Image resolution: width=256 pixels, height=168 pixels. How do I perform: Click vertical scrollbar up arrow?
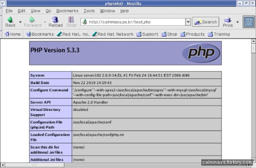tap(253, 41)
